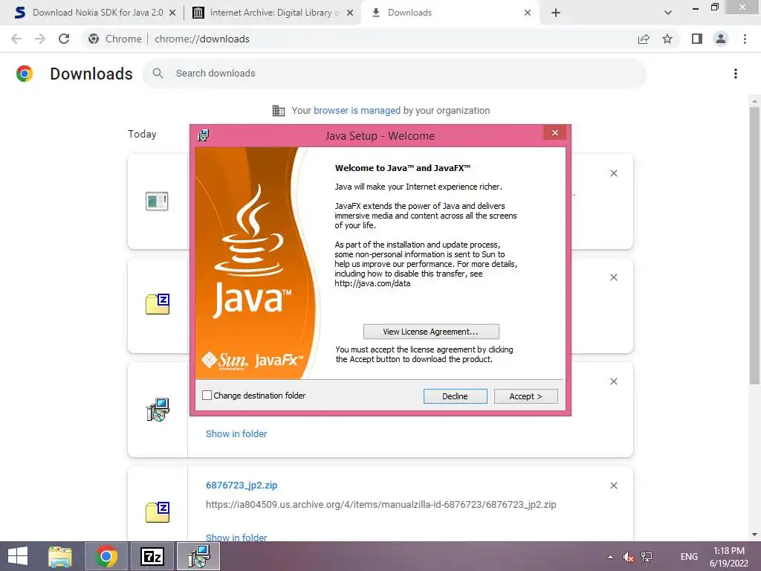Click the first download's document file icon
761x571 pixels.
[158, 201]
